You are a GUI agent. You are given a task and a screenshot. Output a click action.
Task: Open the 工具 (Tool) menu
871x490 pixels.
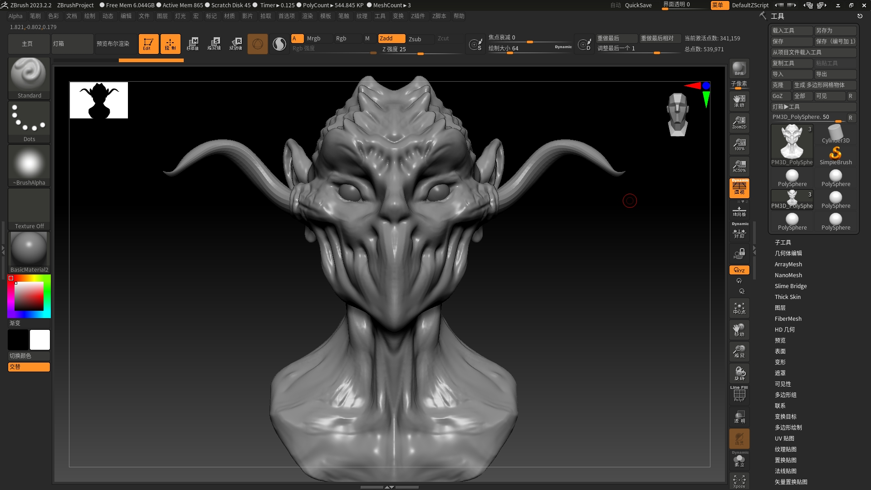(380, 16)
